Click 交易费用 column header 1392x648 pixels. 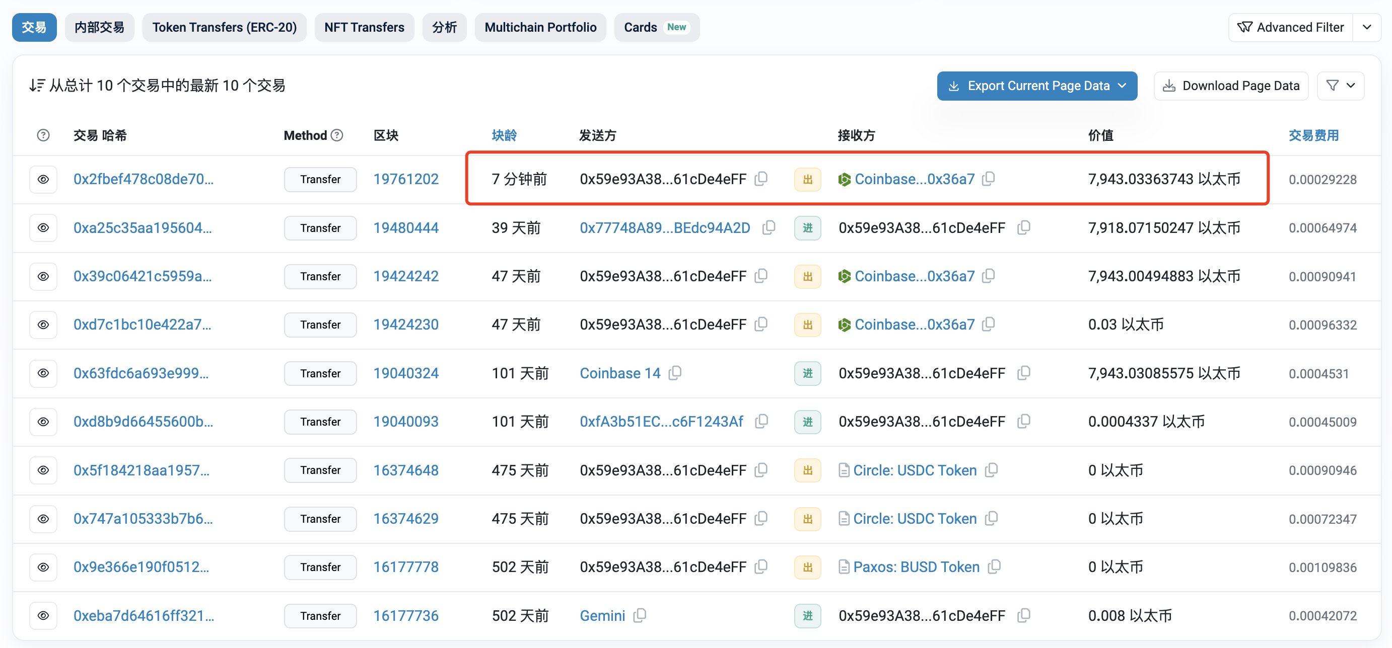pos(1313,135)
